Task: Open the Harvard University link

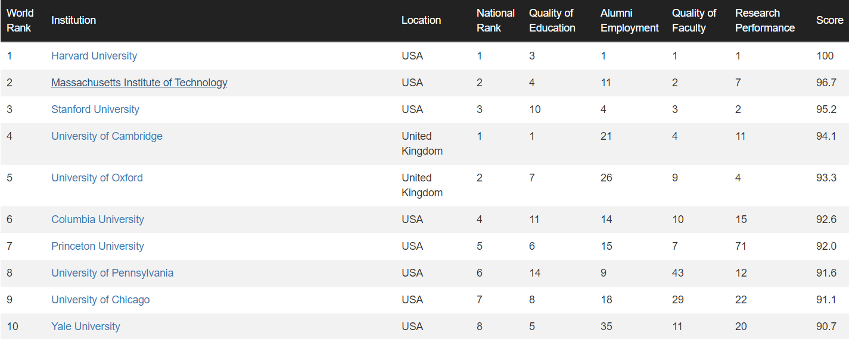Action: click(94, 56)
